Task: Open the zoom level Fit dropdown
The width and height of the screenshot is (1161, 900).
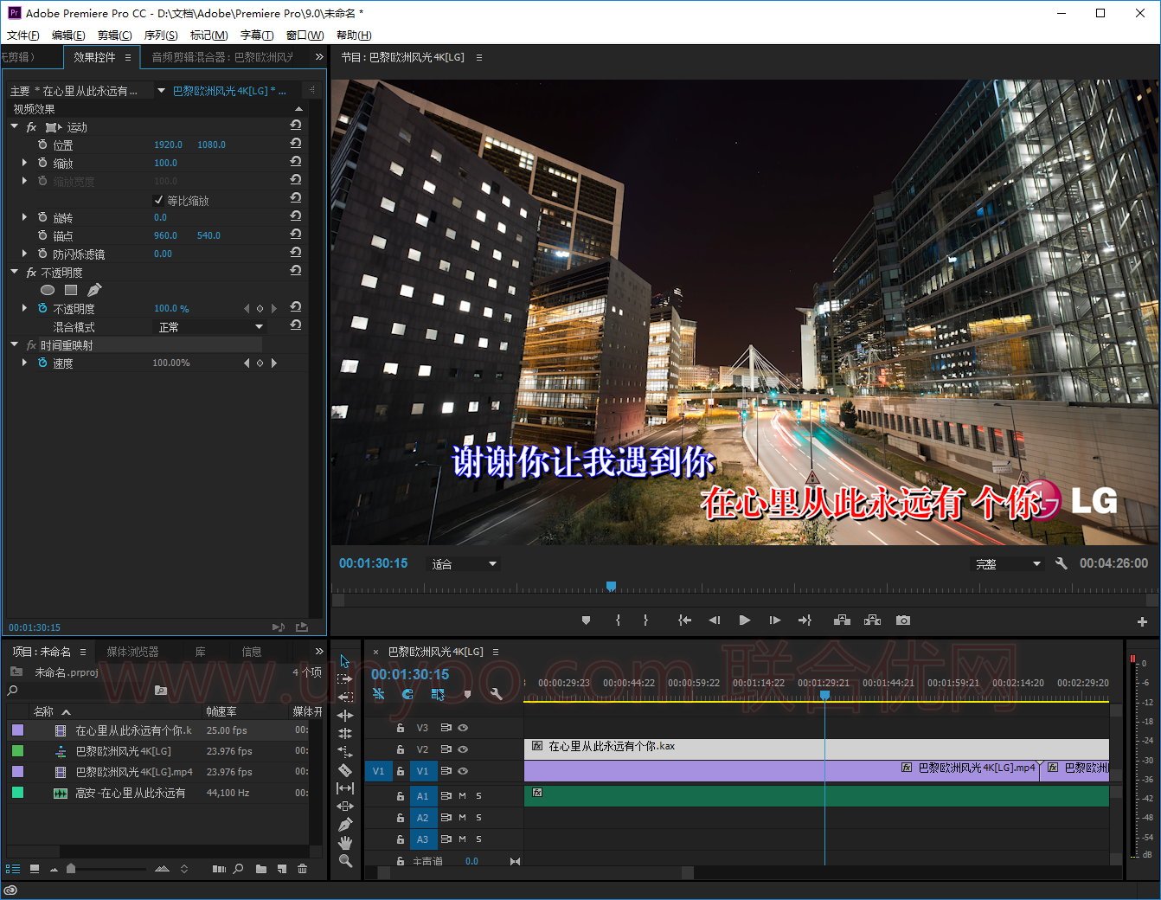Action: [465, 564]
